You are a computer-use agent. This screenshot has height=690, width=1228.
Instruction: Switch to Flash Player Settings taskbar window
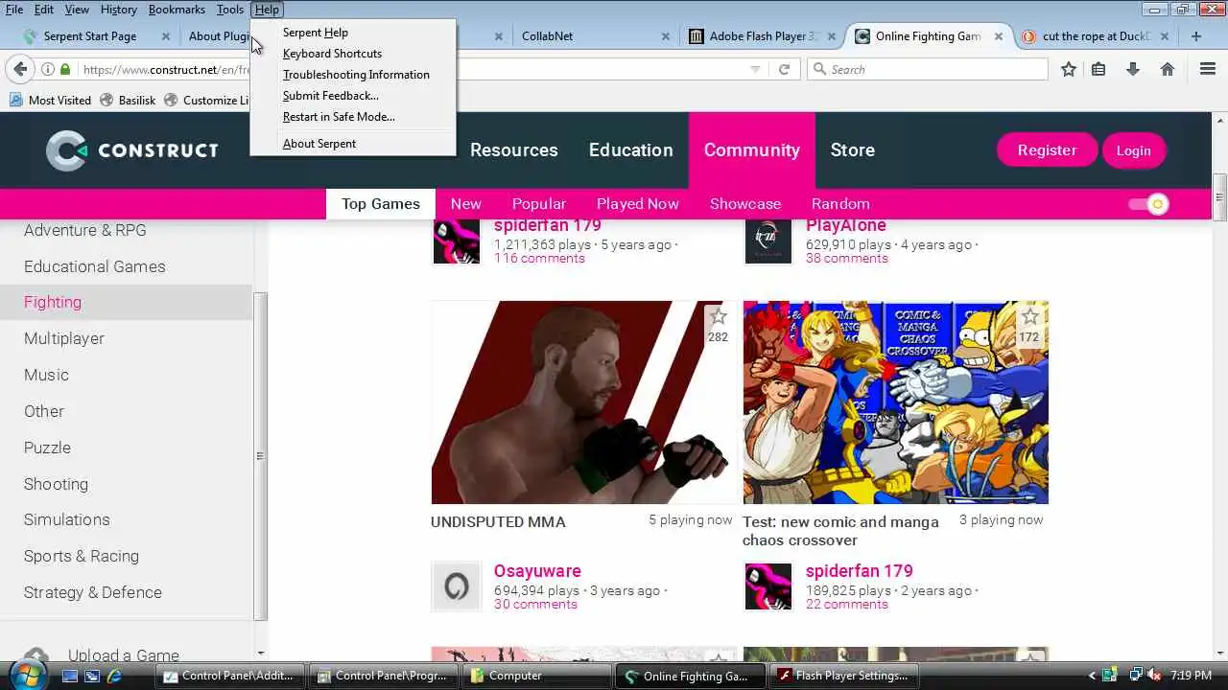(x=844, y=676)
